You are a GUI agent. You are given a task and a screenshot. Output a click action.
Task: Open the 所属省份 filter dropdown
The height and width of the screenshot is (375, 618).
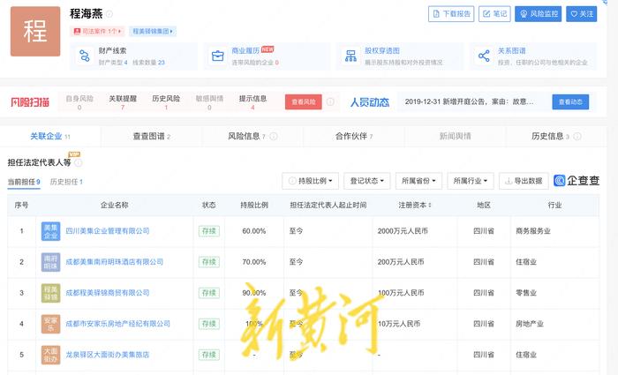point(418,181)
